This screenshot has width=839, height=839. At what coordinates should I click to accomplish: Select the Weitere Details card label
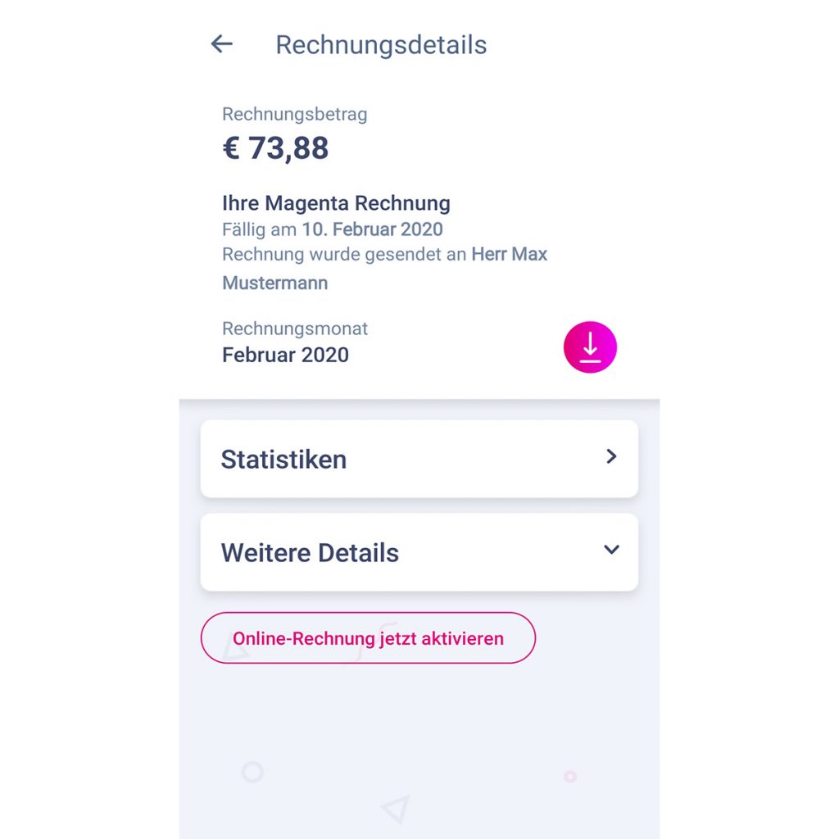pos(310,553)
